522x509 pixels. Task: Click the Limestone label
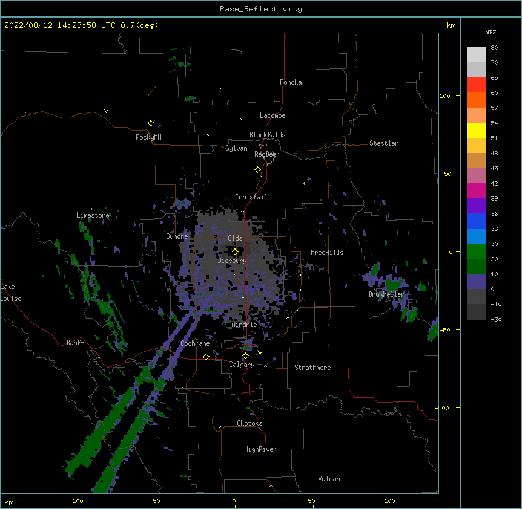coord(93,215)
